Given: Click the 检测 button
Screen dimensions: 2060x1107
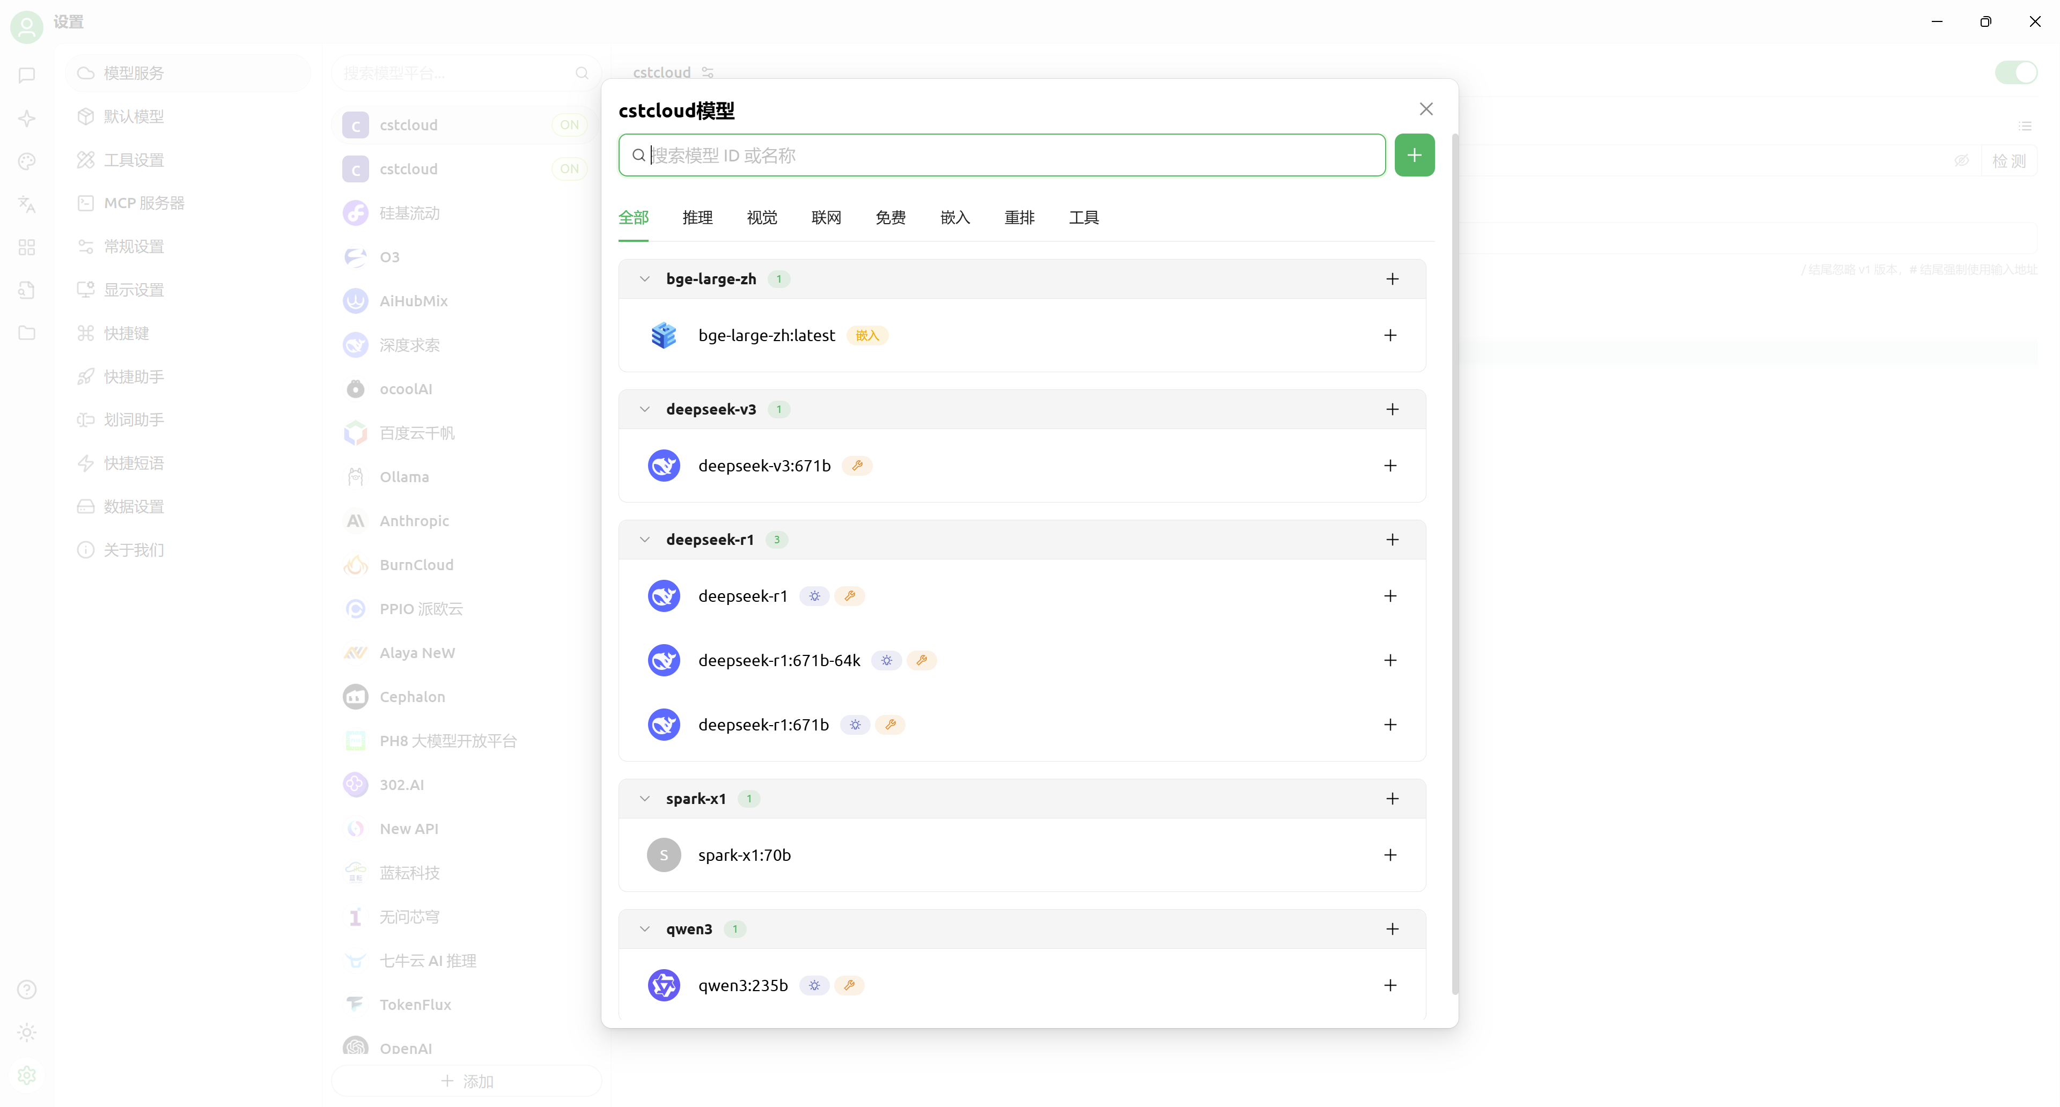Looking at the screenshot, I should coord(2008,161).
